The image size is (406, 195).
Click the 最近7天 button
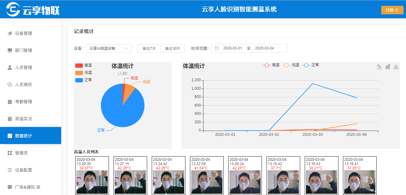(149, 49)
